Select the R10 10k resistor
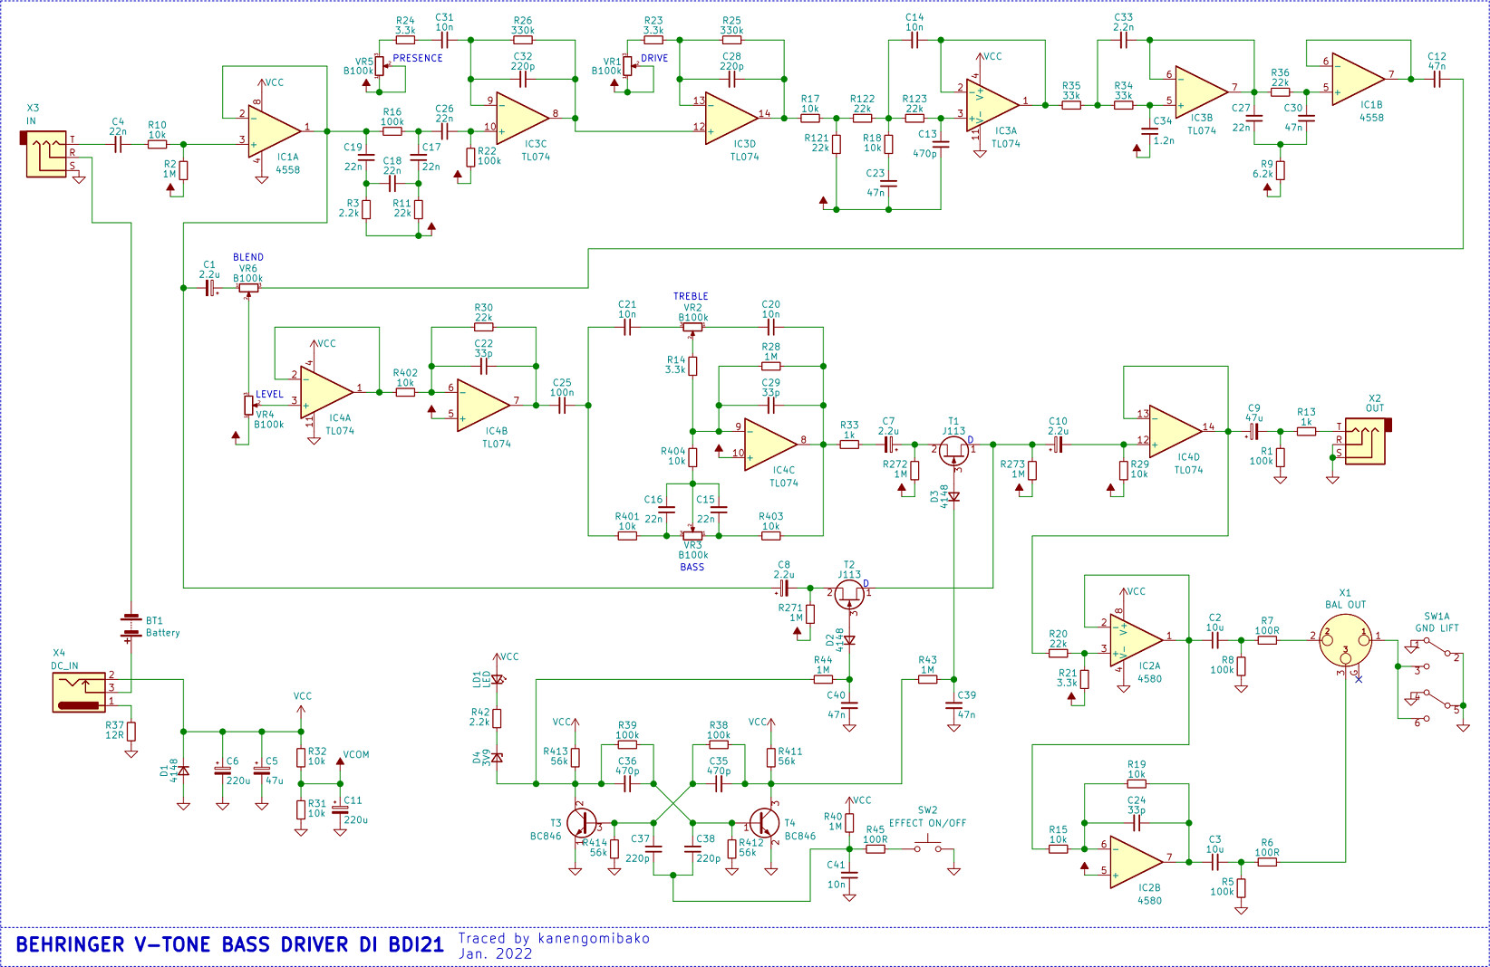The image size is (1490, 967). tap(157, 144)
